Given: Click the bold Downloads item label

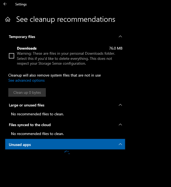Looking at the screenshot, I should [27, 48].
